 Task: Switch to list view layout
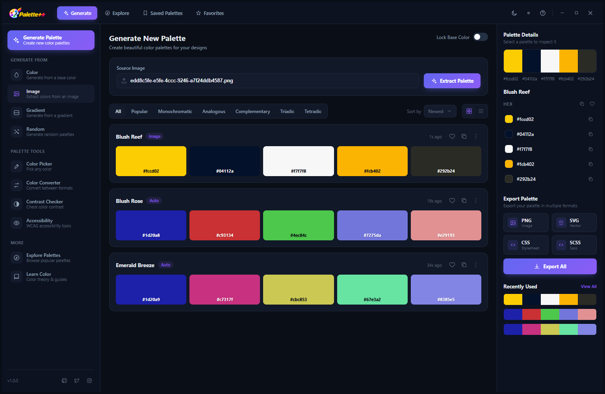coord(481,111)
